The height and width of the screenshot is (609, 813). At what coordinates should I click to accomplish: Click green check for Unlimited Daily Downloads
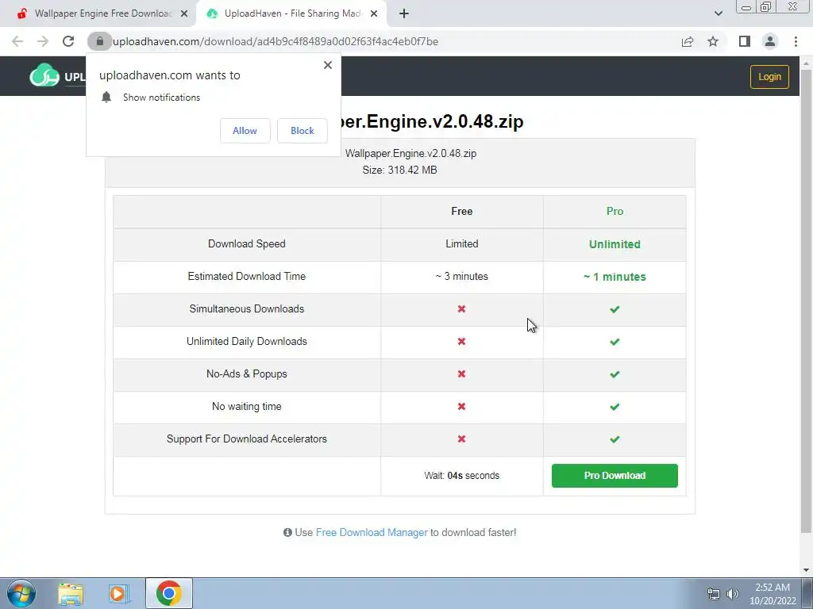tap(615, 342)
